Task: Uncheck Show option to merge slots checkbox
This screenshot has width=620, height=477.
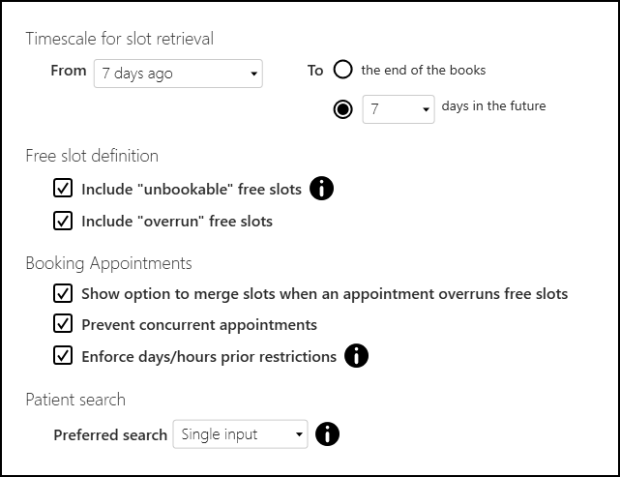Action: (64, 293)
